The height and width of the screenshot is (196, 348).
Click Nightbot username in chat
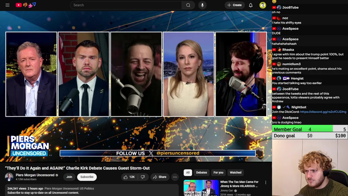pyautogui.click(x=299, y=107)
